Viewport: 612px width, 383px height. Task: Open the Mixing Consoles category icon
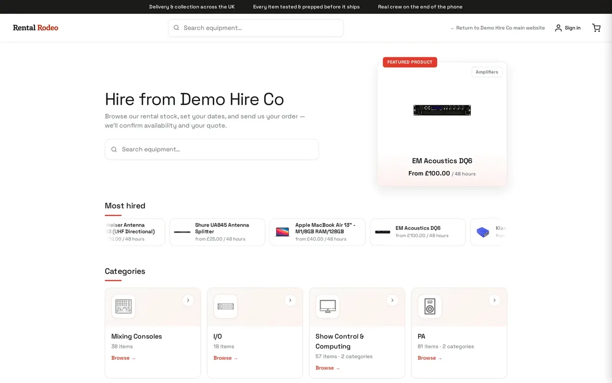(x=123, y=306)
